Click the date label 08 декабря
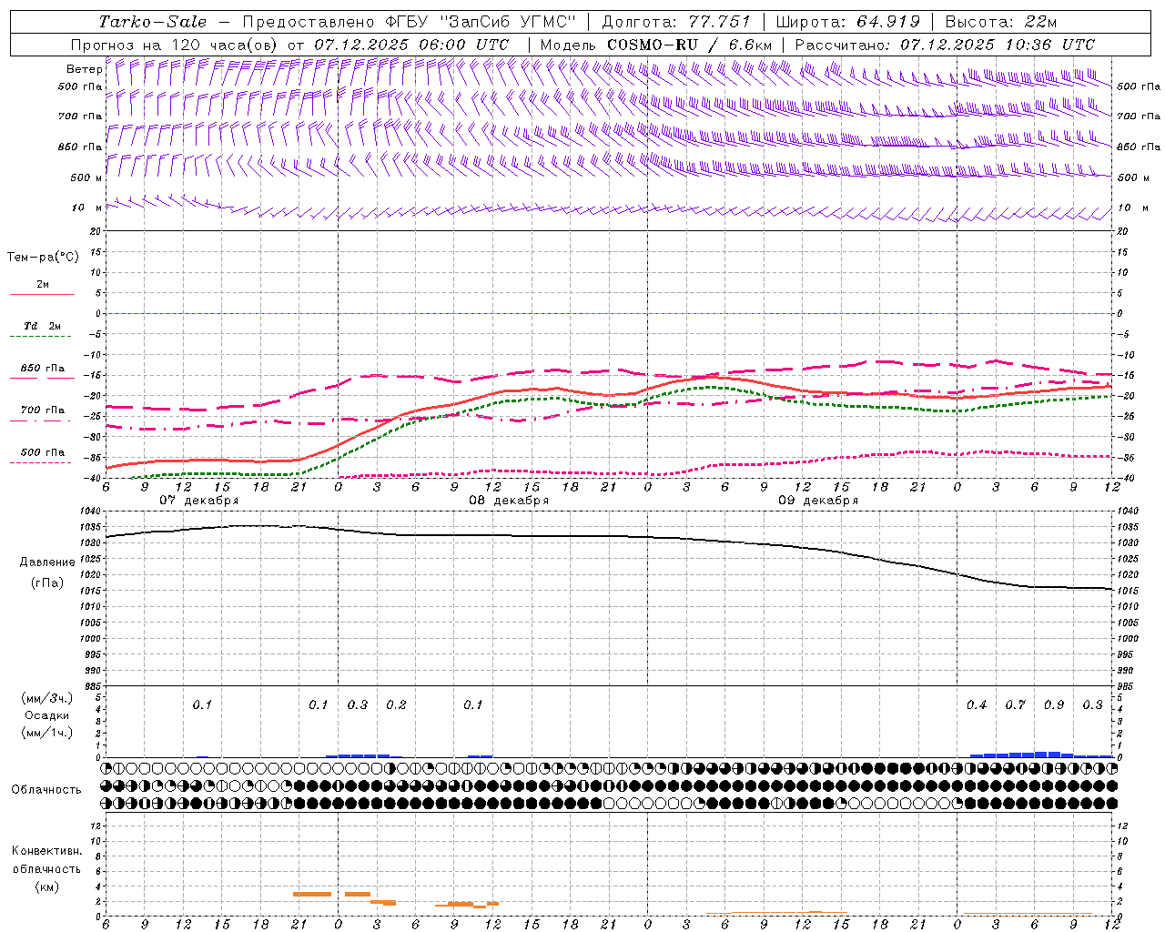Screen dimensions: 1165x932 pos(509,501)
